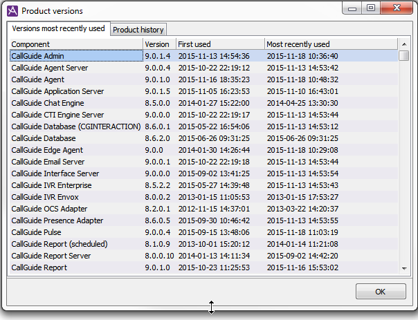This screenshot has height=320, width=418.
Task: Click the scrollbar up arrow
Action: click(x=404, y=44)
